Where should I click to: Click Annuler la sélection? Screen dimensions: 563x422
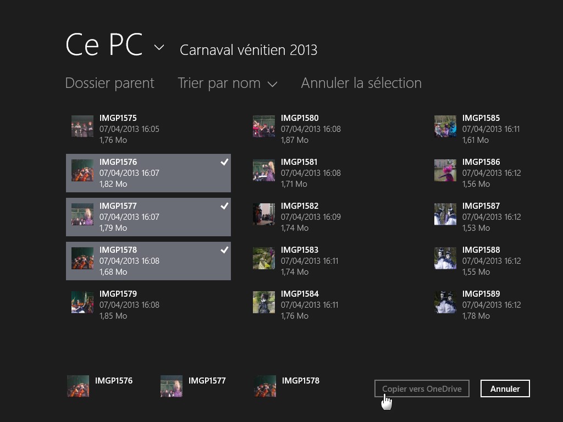tap(361, 84)
